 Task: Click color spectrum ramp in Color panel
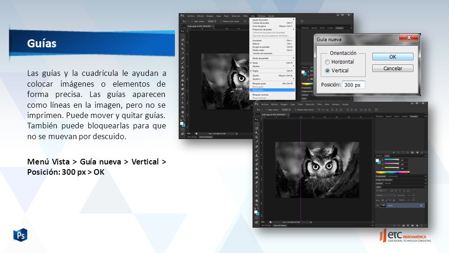pos(393,173)
